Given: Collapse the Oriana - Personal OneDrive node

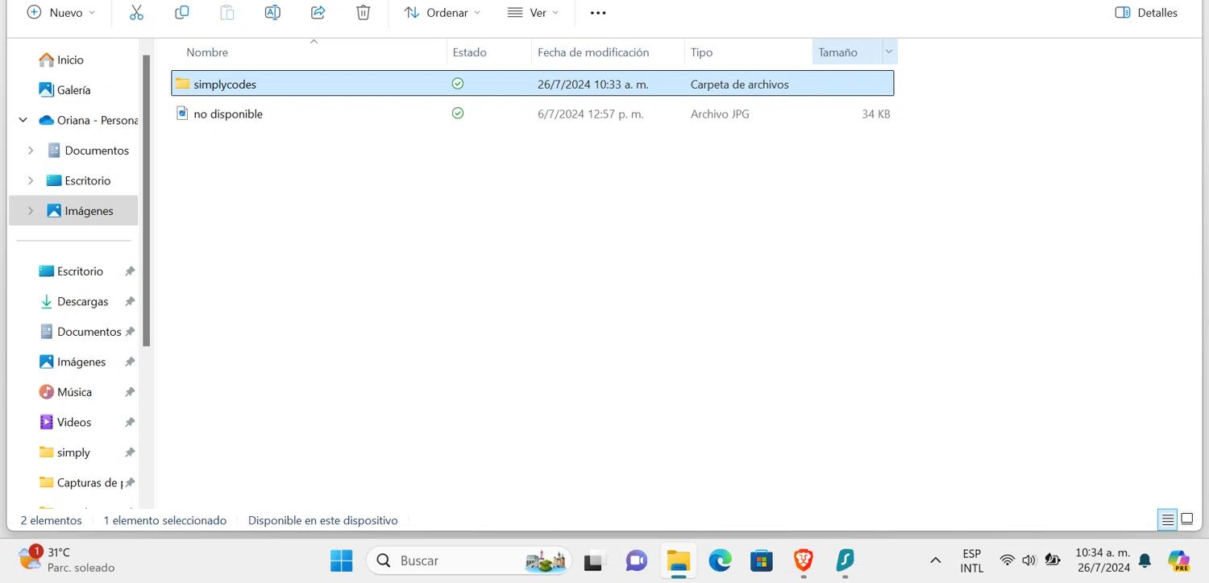Looking at the screenshot, I should (x=23, y=120).
